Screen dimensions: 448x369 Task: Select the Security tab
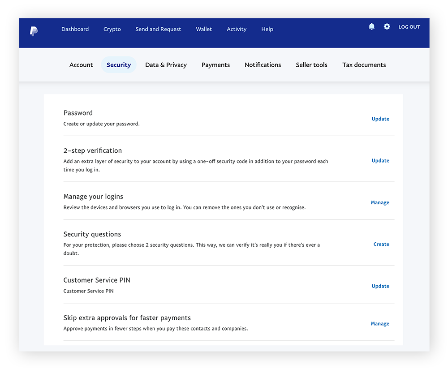click(119, 64)
